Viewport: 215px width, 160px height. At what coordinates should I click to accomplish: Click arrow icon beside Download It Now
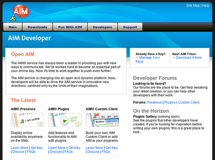pyautogui.click(x=173, y=57)
